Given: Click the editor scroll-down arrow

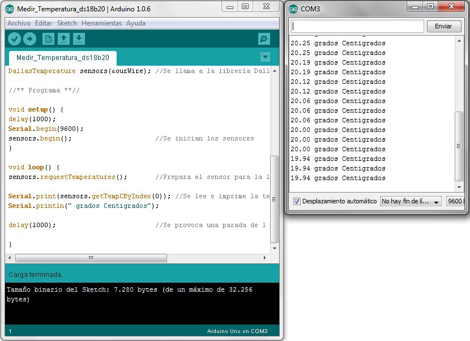Looking at the screenshot, I should tap(275, 248).
